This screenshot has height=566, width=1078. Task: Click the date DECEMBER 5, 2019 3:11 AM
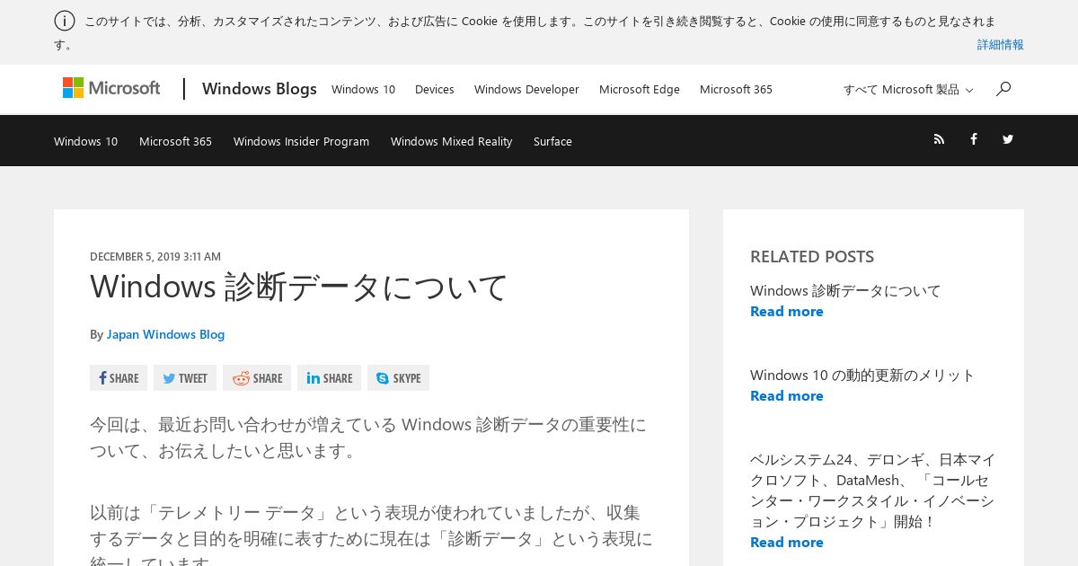pos(155,256)
